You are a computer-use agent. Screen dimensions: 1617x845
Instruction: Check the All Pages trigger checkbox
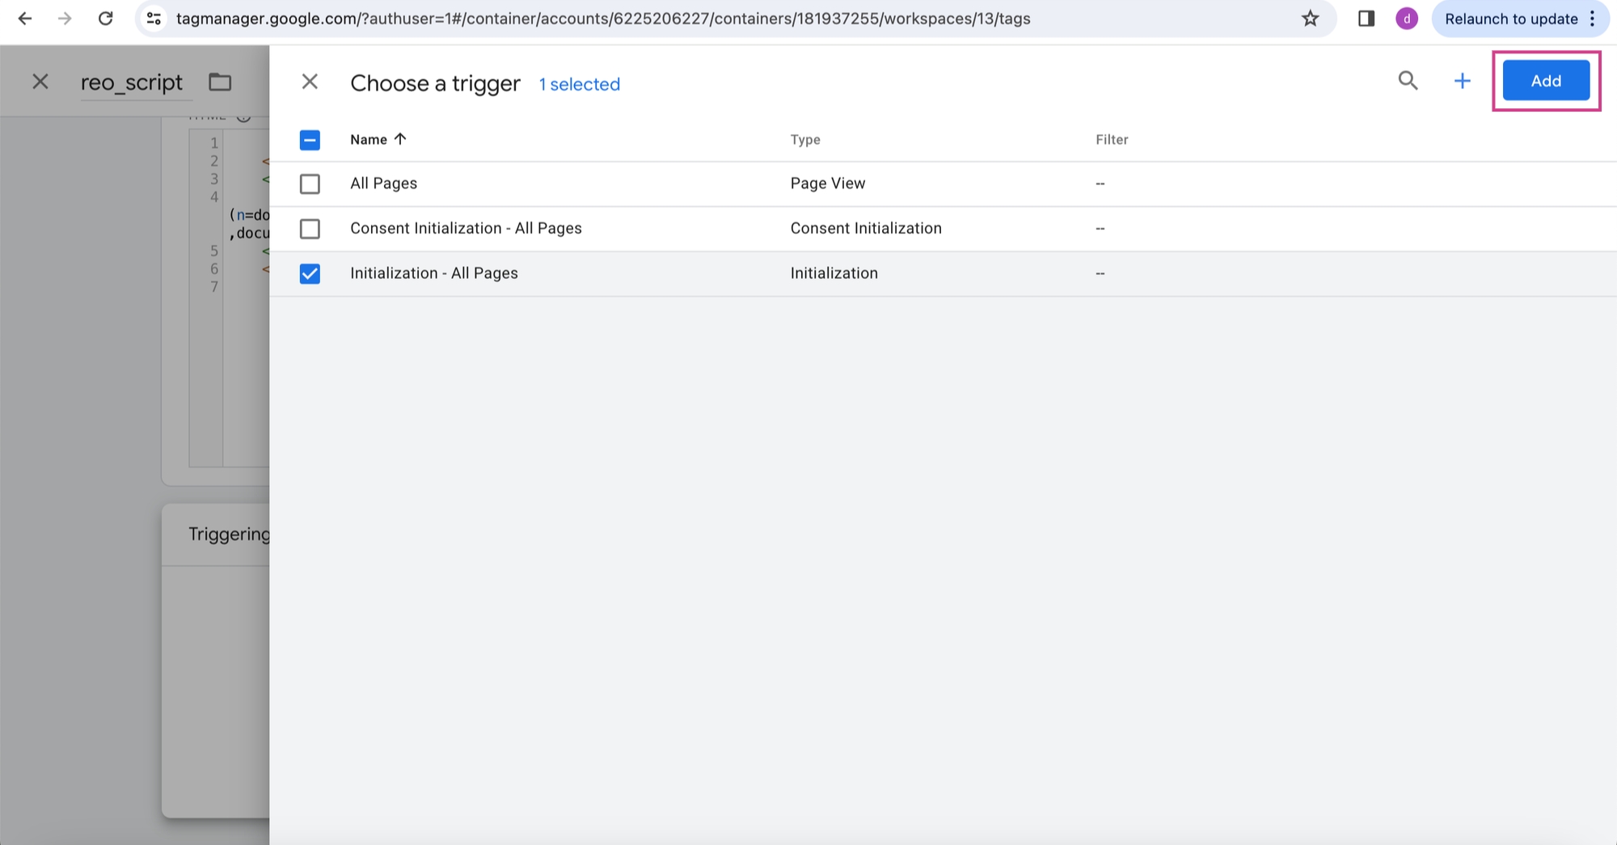[310, 184]
